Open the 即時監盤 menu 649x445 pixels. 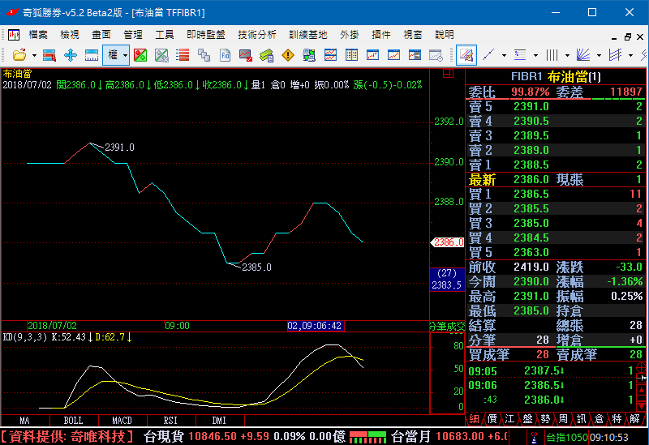point(206,35)
